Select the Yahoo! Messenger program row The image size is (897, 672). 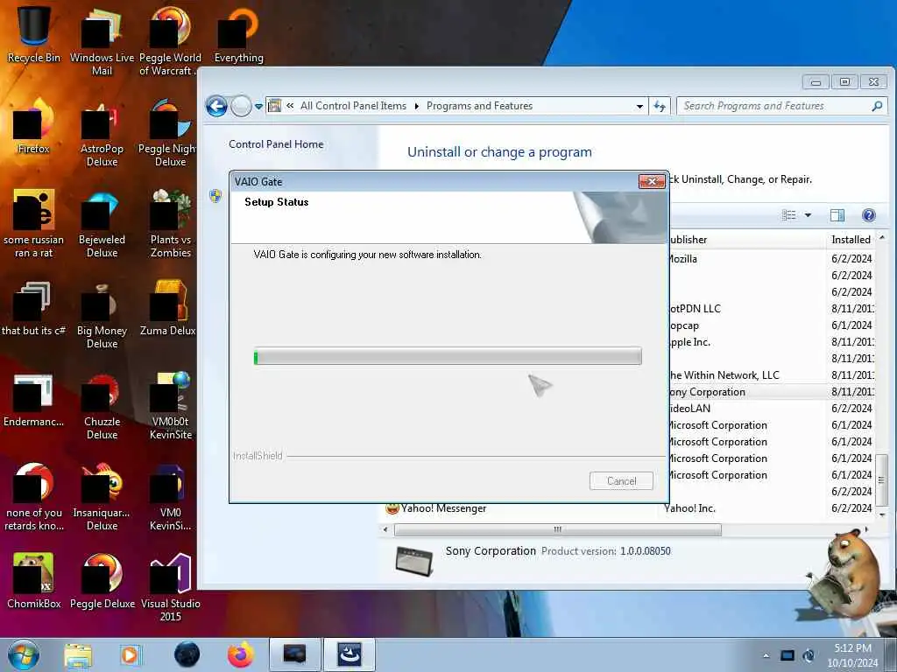coord(627,508)
